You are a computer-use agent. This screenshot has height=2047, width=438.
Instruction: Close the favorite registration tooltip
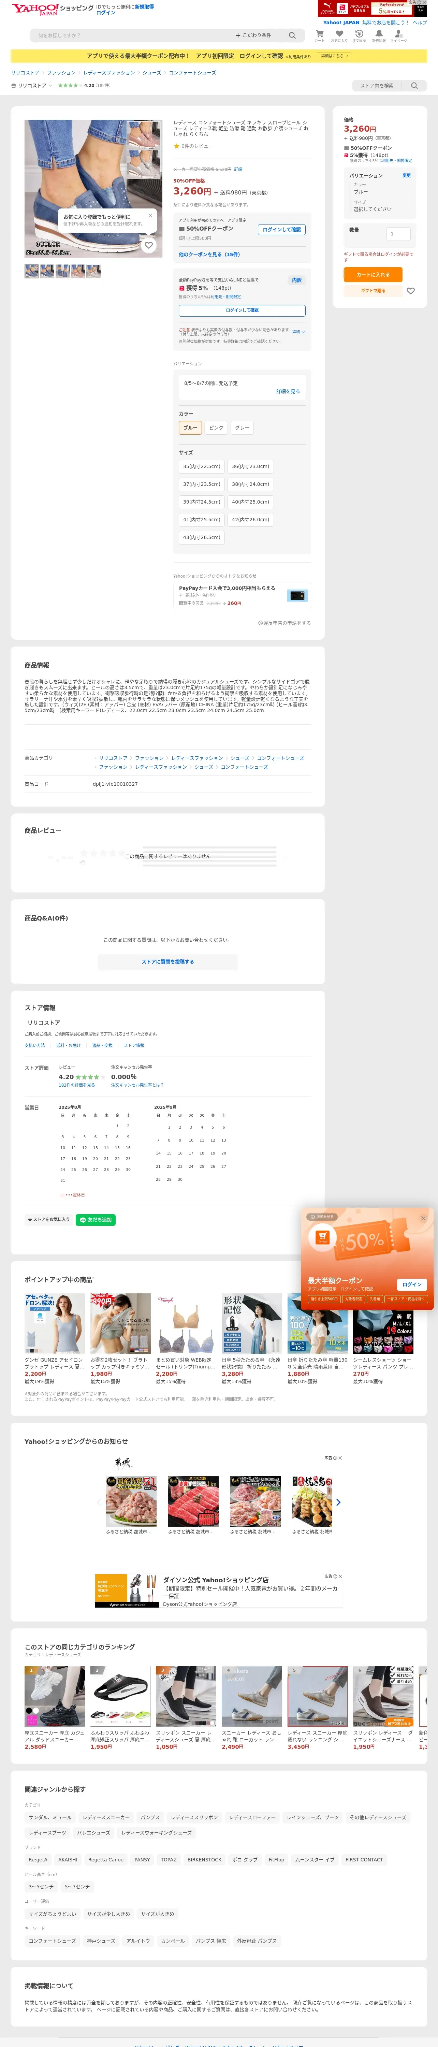(x=150, y=215)
